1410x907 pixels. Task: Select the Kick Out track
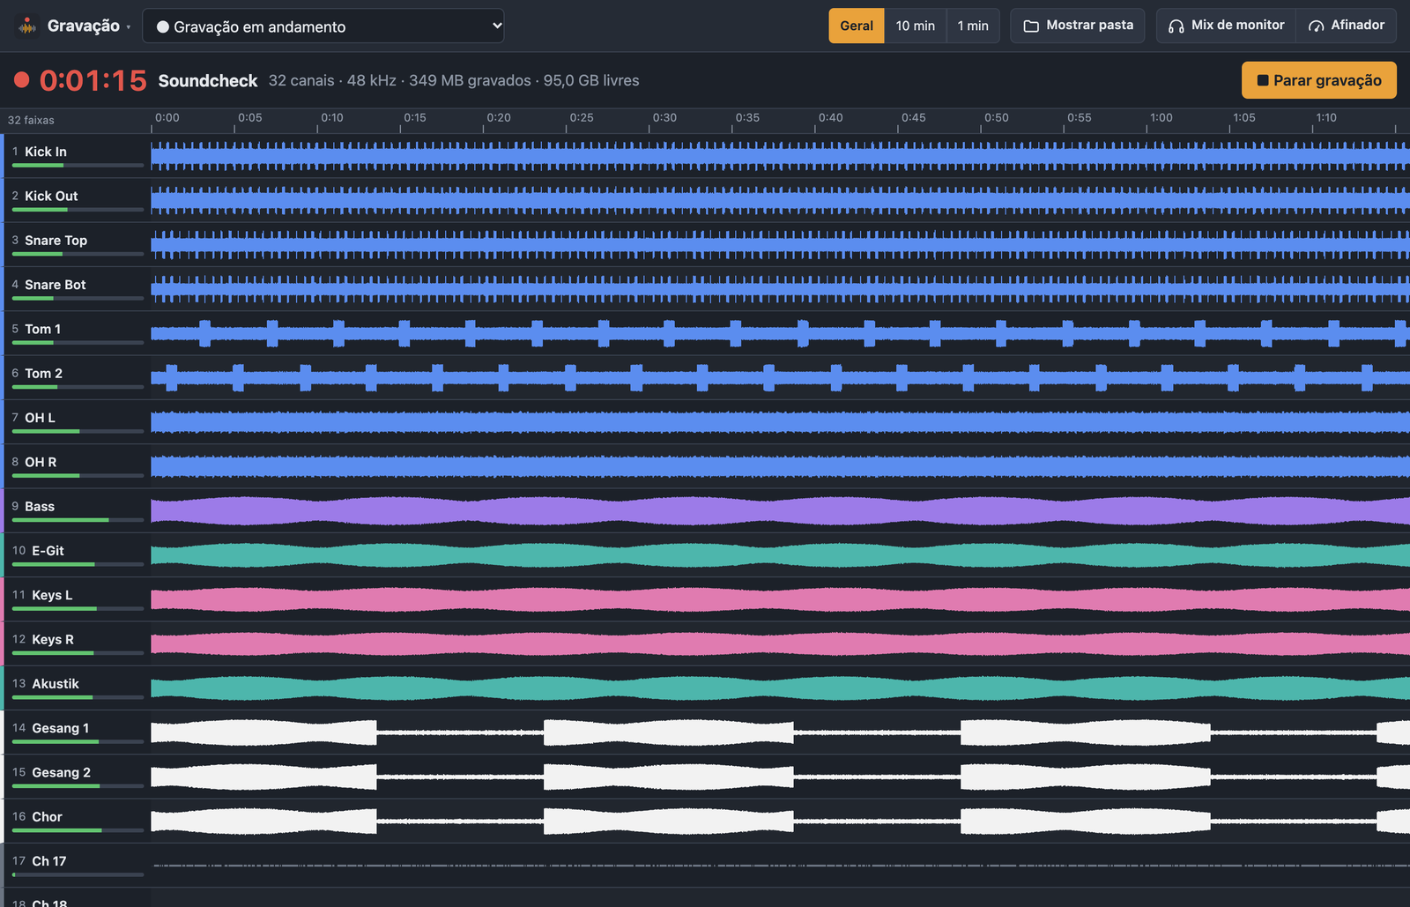coord(76,200)
